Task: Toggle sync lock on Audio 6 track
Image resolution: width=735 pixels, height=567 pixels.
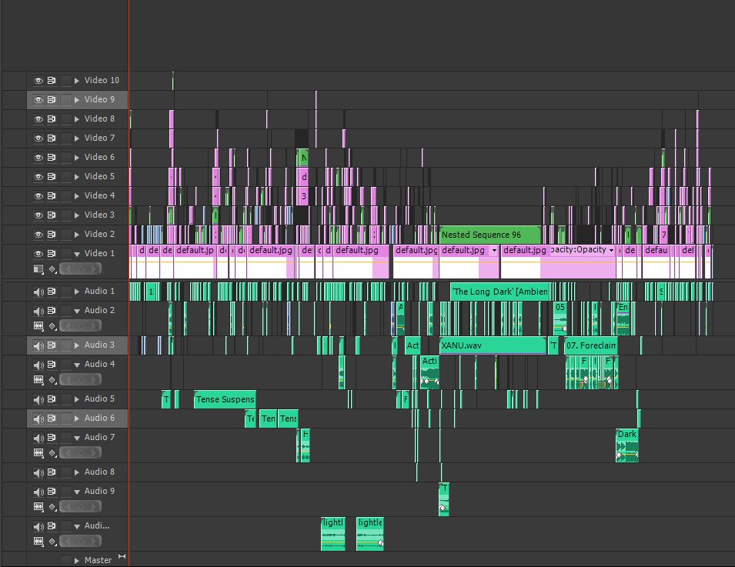Action: (52, 419)
